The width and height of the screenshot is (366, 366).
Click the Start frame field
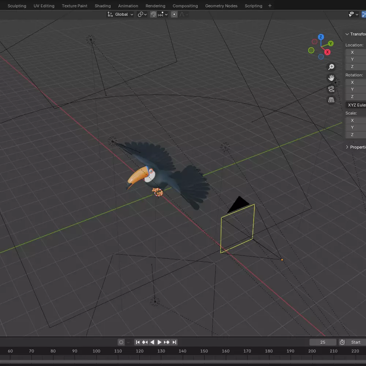click(356, 342)
